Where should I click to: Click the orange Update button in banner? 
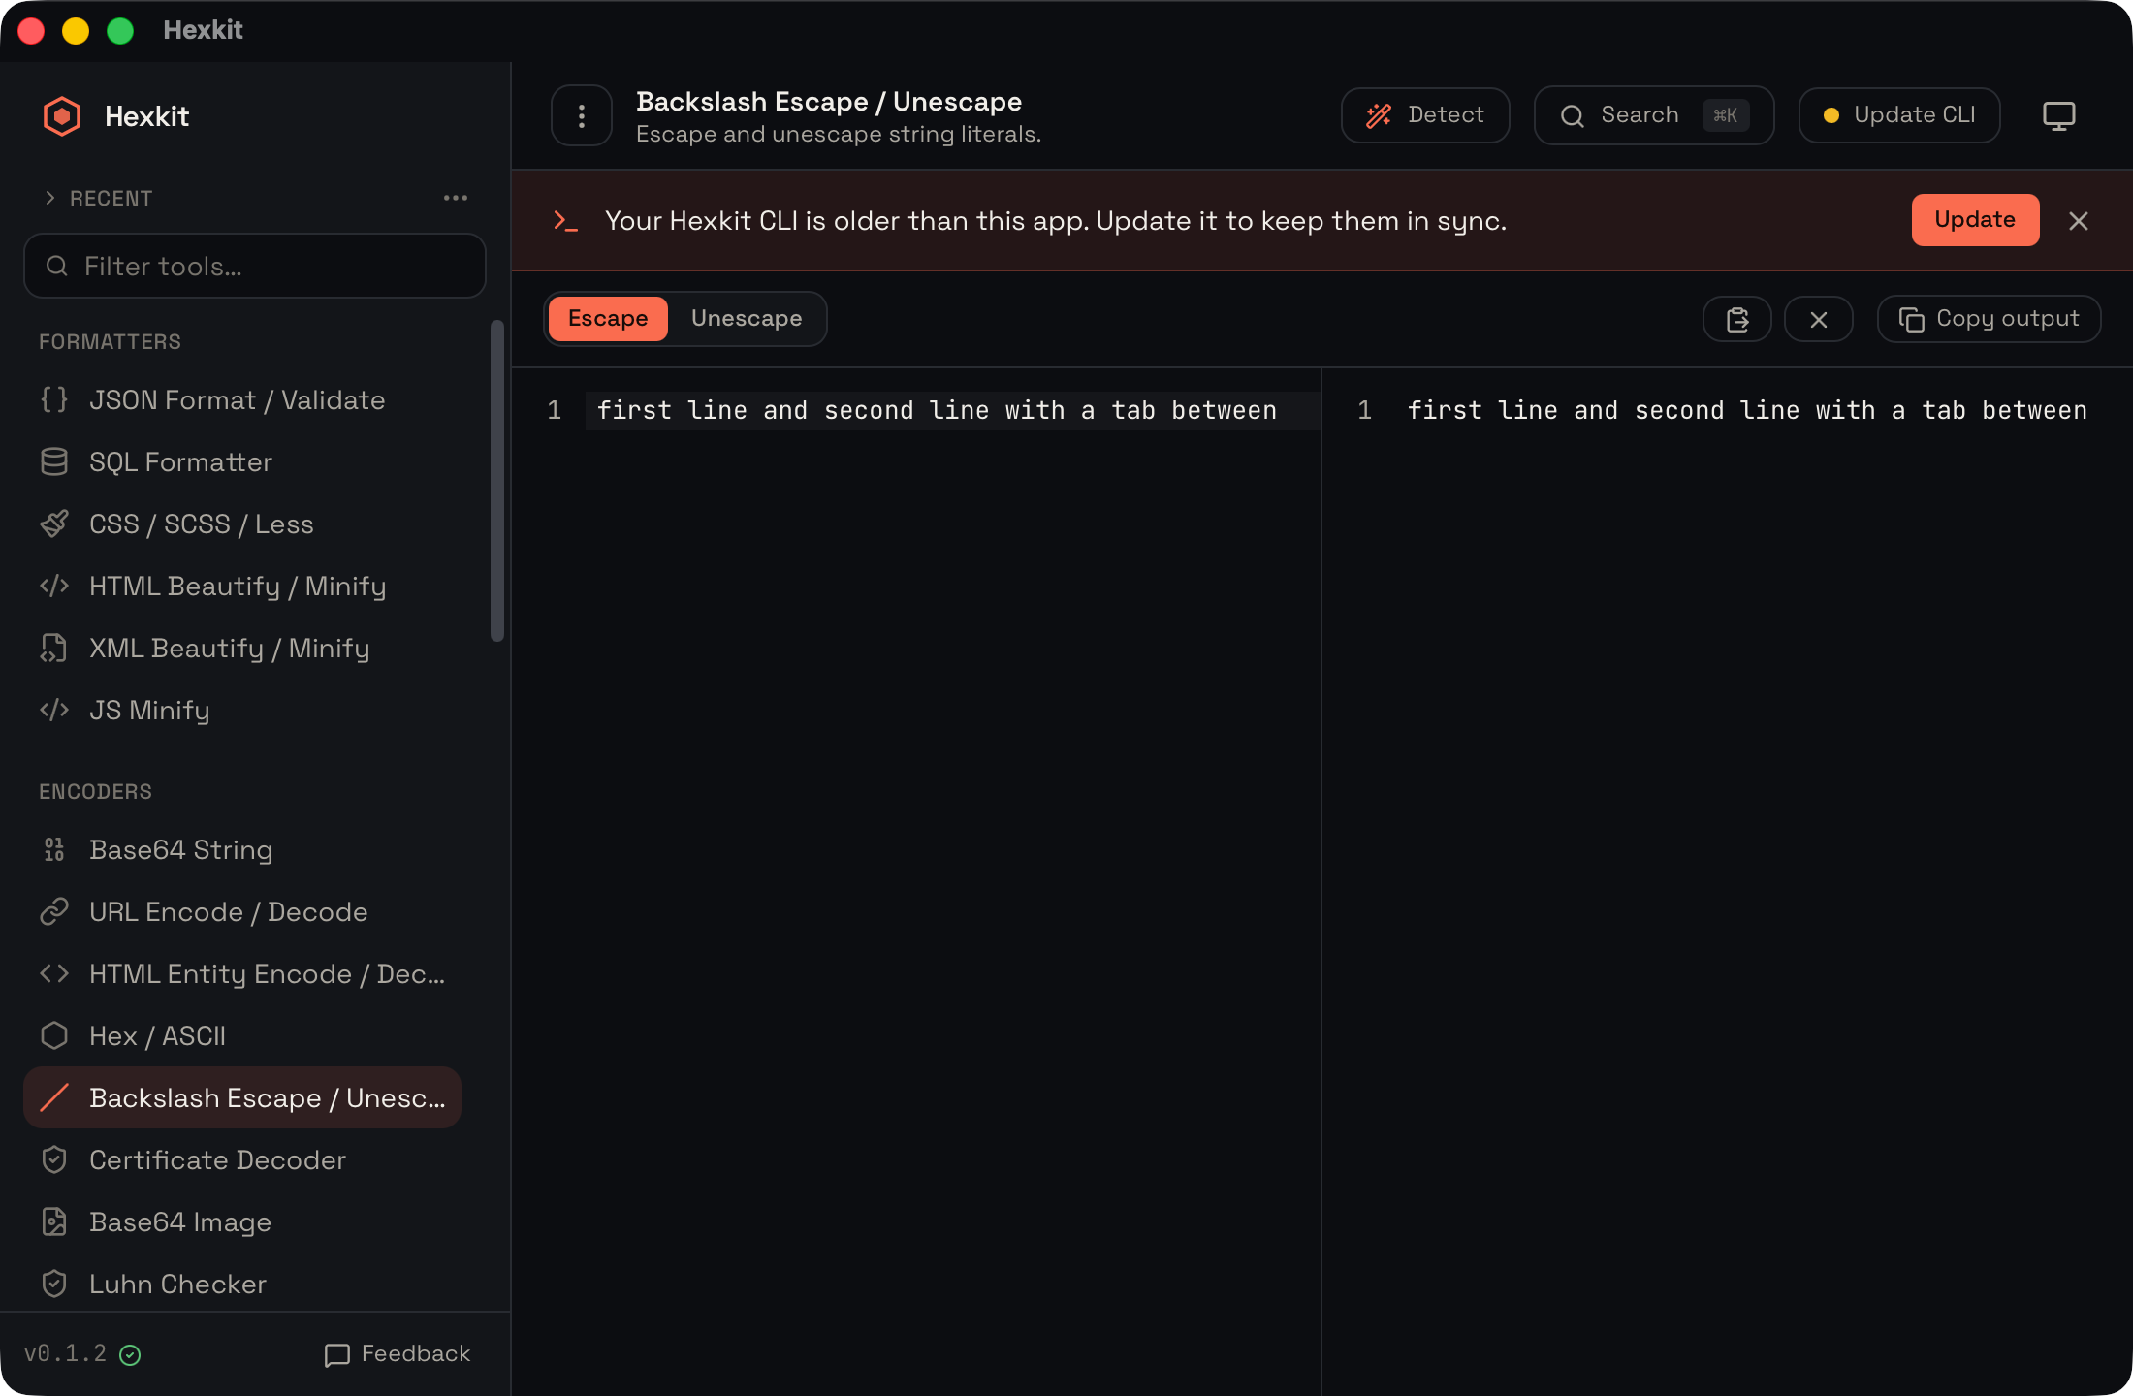point(1975,220)
